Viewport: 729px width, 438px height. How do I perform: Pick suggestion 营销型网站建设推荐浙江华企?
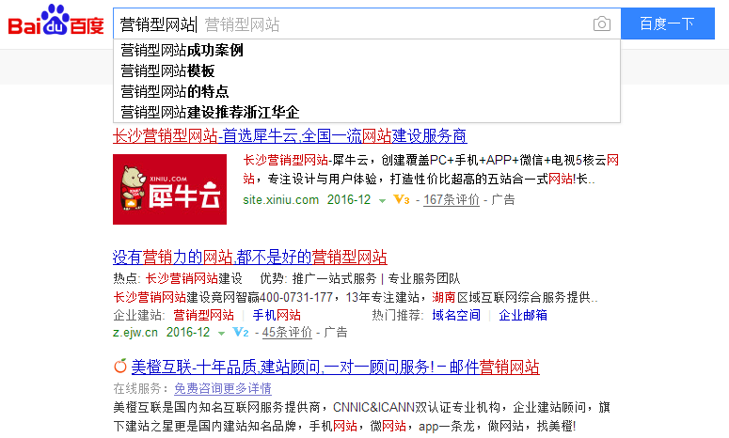pos(209,112)
